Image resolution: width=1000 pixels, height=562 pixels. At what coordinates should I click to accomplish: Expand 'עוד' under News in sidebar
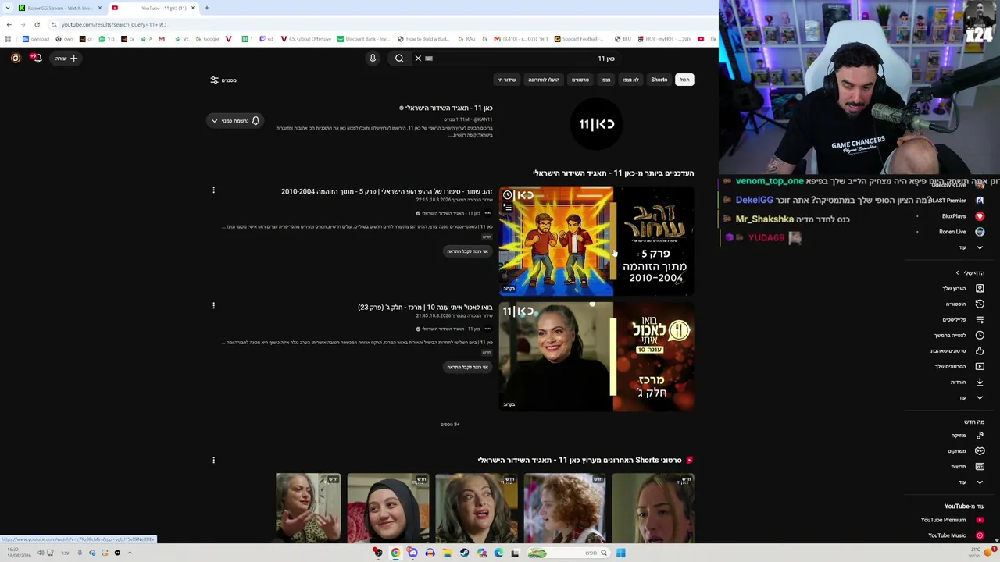970,482
